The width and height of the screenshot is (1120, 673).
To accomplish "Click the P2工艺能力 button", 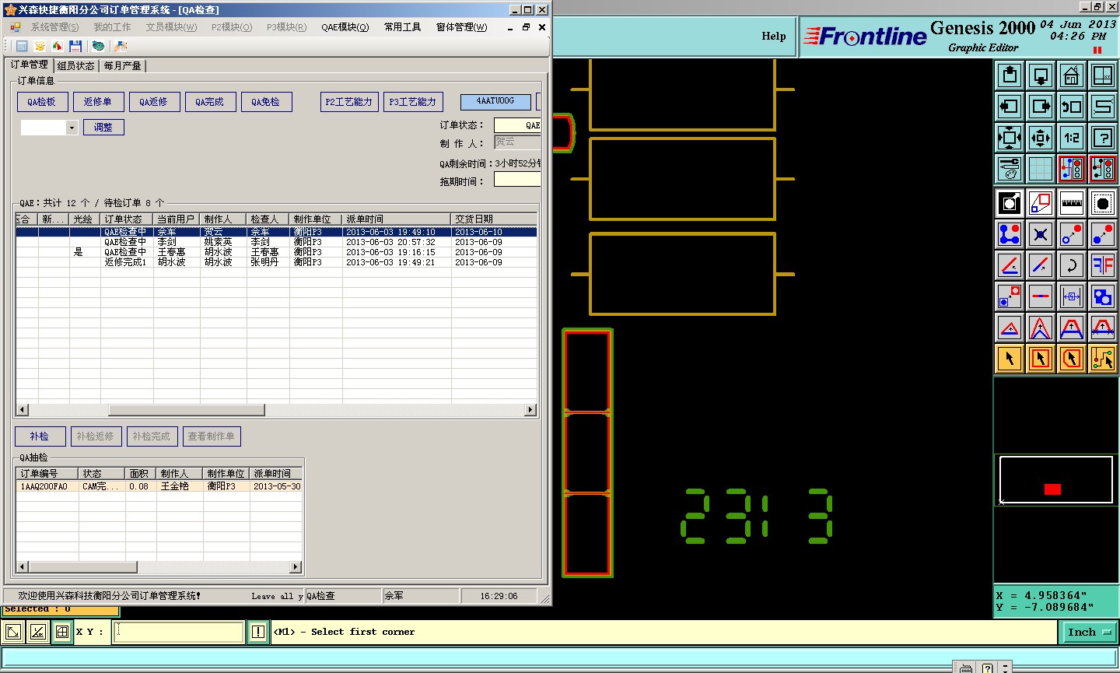I will tap(348, 102).
